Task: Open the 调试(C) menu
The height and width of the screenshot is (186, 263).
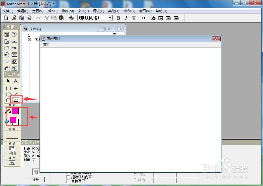Action: [99, 11]
